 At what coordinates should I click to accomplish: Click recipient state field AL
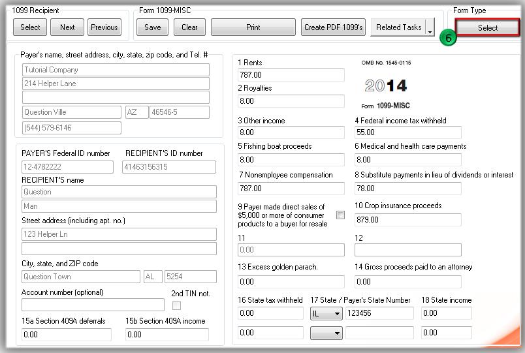pos(153,277)
